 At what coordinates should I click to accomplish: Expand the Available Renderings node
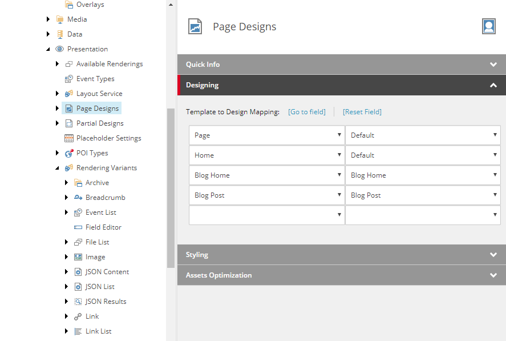(57, 64)
